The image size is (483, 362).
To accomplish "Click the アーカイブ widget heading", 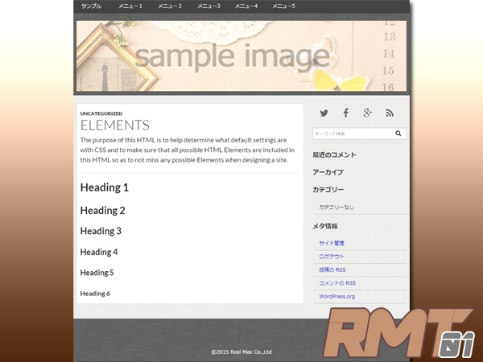I will click(x=328, y=172).
